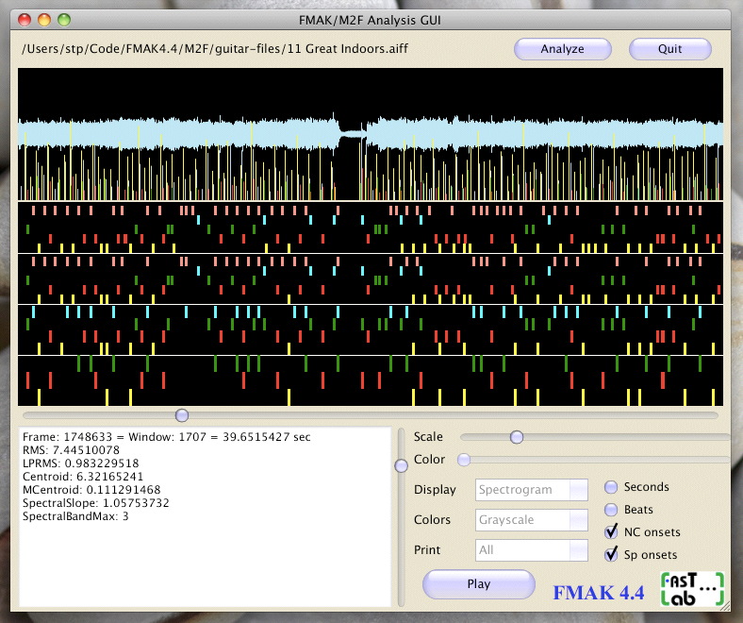
Task: Click the 'RMS: 7.44510078' line
Action: tap(71, 450)
